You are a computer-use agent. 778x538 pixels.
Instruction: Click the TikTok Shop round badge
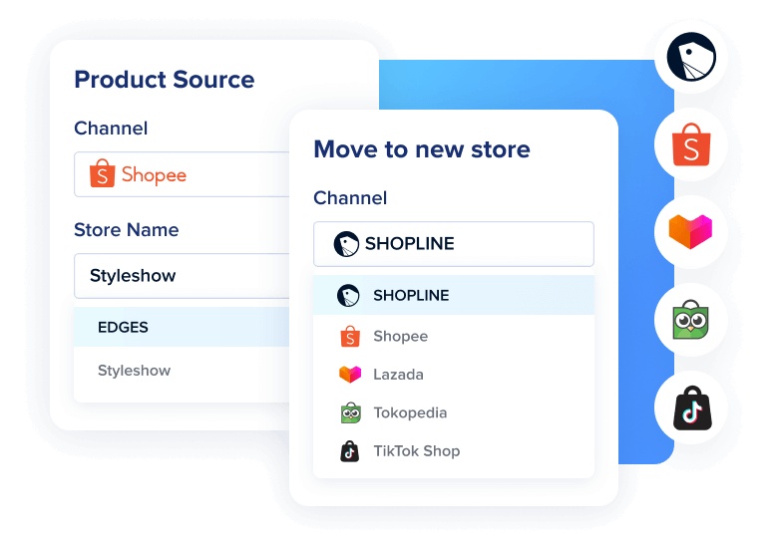[x=691, y=407]
